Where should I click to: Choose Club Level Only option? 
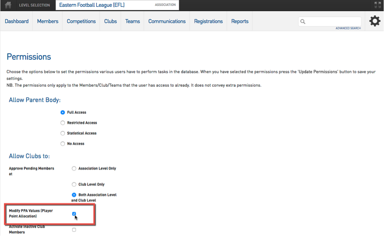(74, 184)
